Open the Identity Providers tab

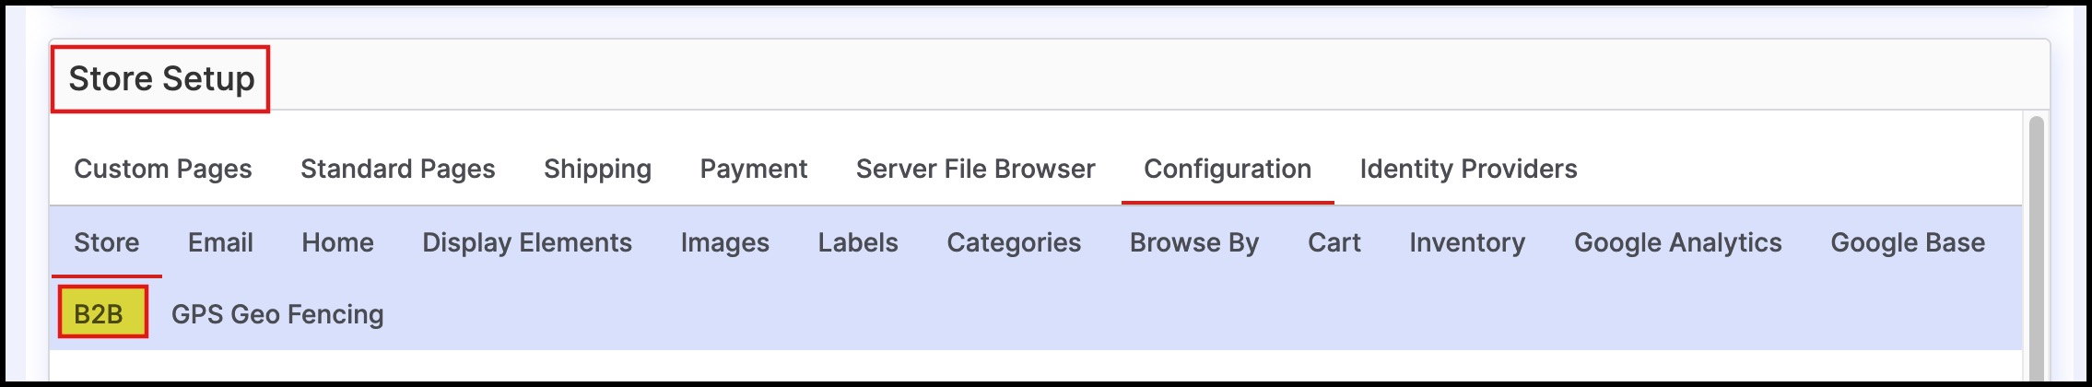1468,169
